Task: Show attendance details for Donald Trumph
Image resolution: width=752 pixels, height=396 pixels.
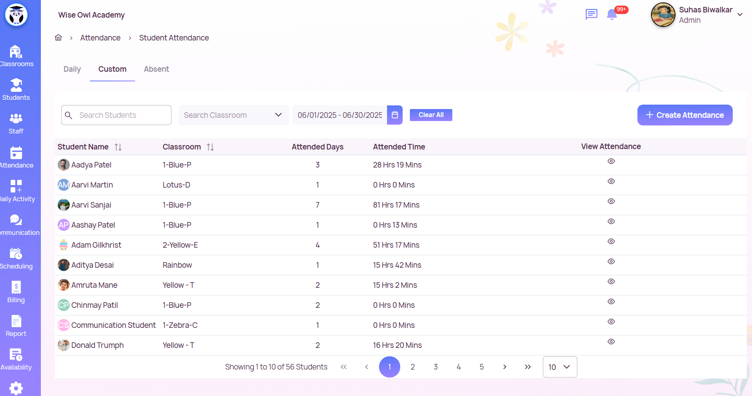Action: coord(611,341)
